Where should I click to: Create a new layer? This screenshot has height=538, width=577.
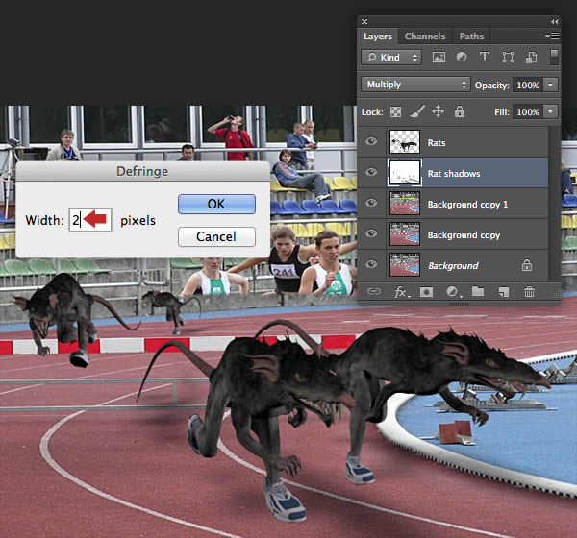coord(503,292)
